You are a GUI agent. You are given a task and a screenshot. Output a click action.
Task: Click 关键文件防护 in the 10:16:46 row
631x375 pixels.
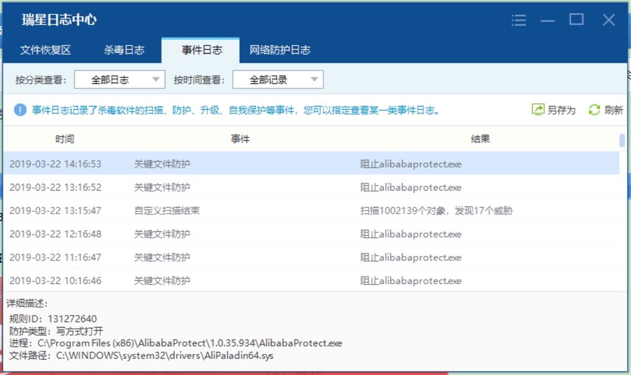[x=162, y=281]
